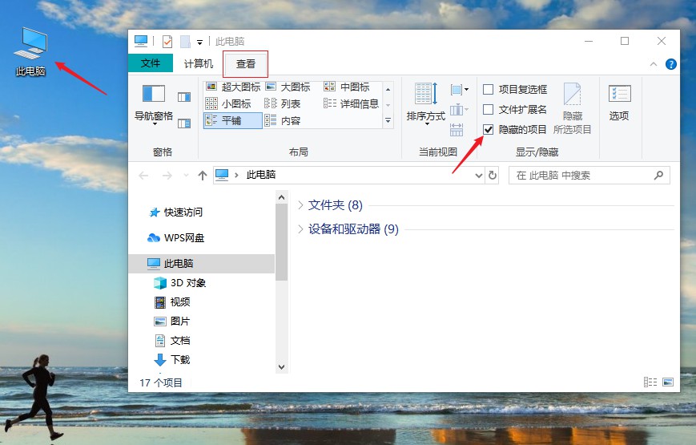Click the 在 此电脑 中搜索 search box

[589, 175]
